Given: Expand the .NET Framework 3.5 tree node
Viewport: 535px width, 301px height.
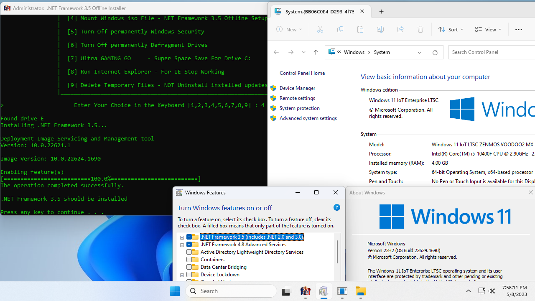Looking at the screenshot, I should click(x=182, y=237).
